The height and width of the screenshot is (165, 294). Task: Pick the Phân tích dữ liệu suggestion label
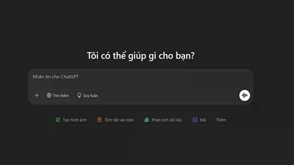[167, 120]
